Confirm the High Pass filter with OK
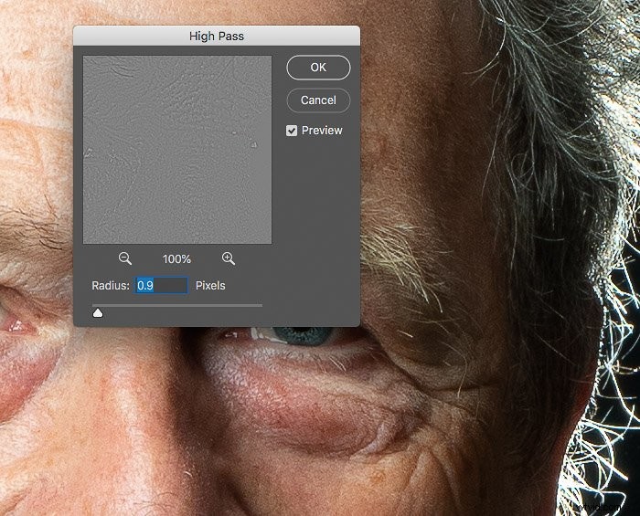The width and height of the screenshot is (640, 516). coord(318,68)
